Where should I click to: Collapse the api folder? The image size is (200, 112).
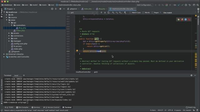(x=9, y=23)
